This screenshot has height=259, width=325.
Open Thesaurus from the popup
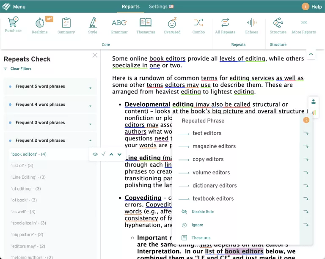click(x=201, y=238)
